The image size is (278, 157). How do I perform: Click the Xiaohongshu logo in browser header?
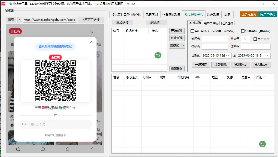(15, 31)
